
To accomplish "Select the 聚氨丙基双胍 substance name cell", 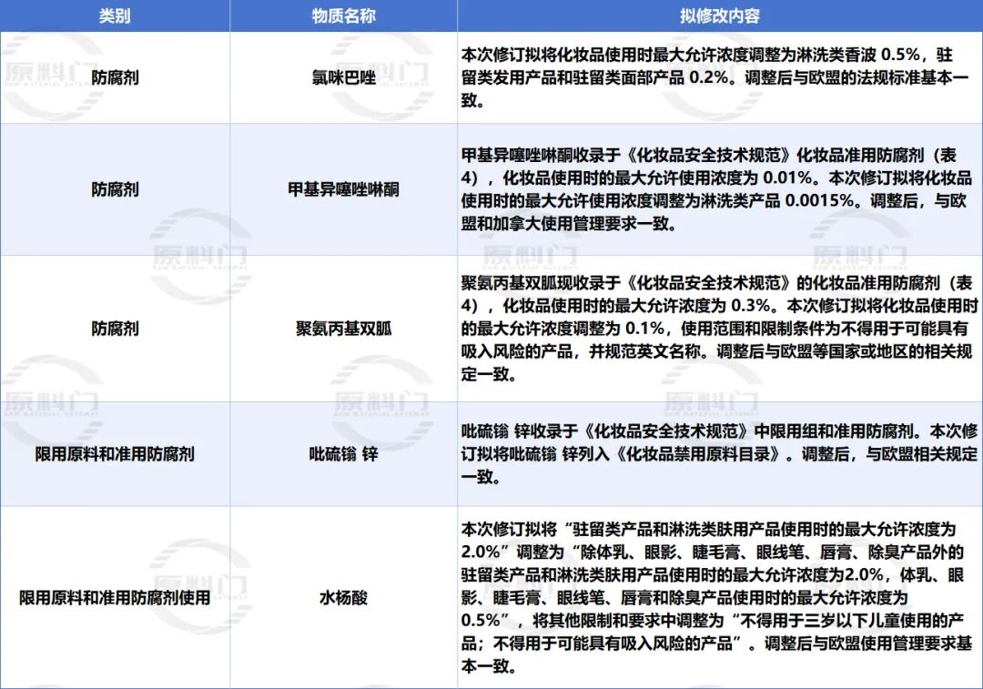I will tap(343, 329).
